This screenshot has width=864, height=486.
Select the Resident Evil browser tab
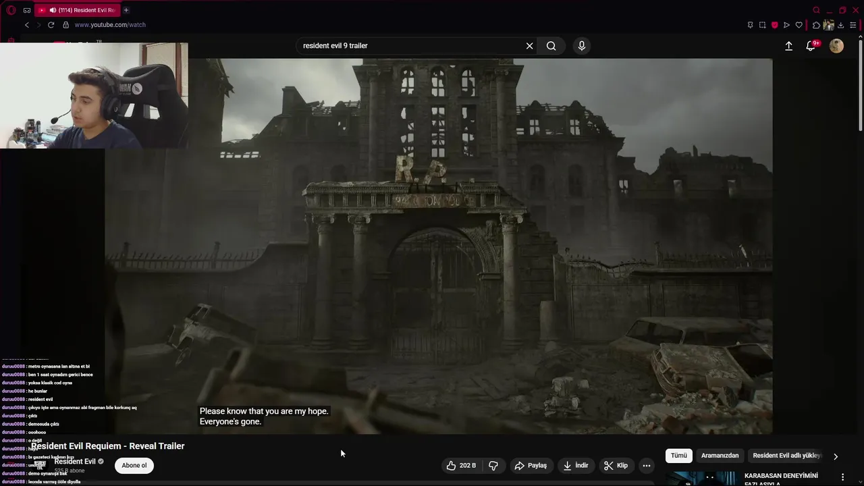coord(77,10)
